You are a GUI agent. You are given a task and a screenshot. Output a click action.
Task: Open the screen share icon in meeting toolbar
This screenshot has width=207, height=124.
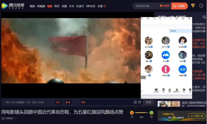click(x=156, y=90)
